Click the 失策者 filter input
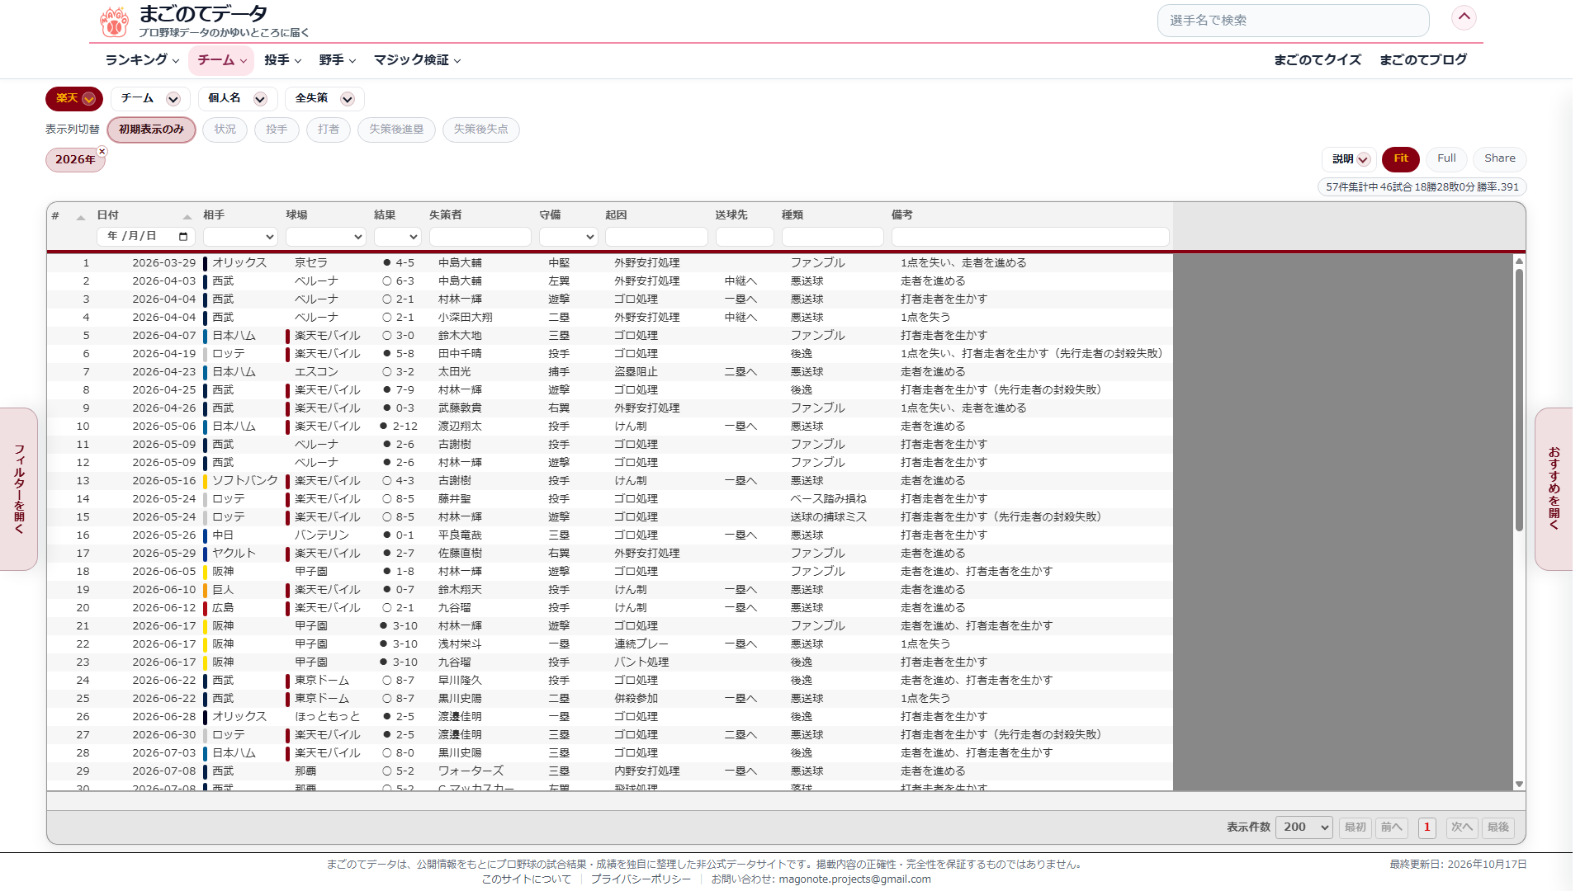 pyautogui.click(x=480, y=237)
